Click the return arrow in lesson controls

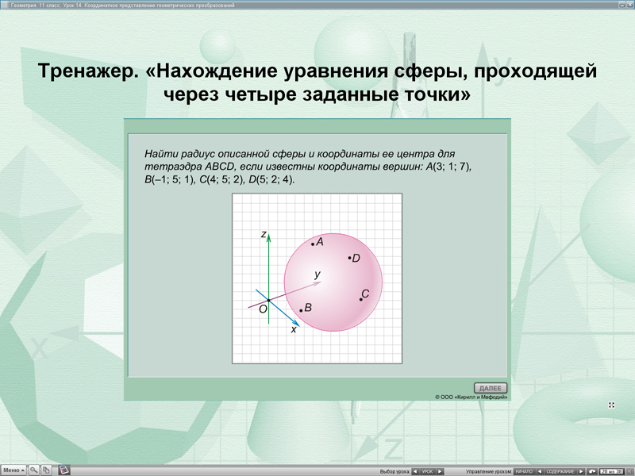point(594,470)
